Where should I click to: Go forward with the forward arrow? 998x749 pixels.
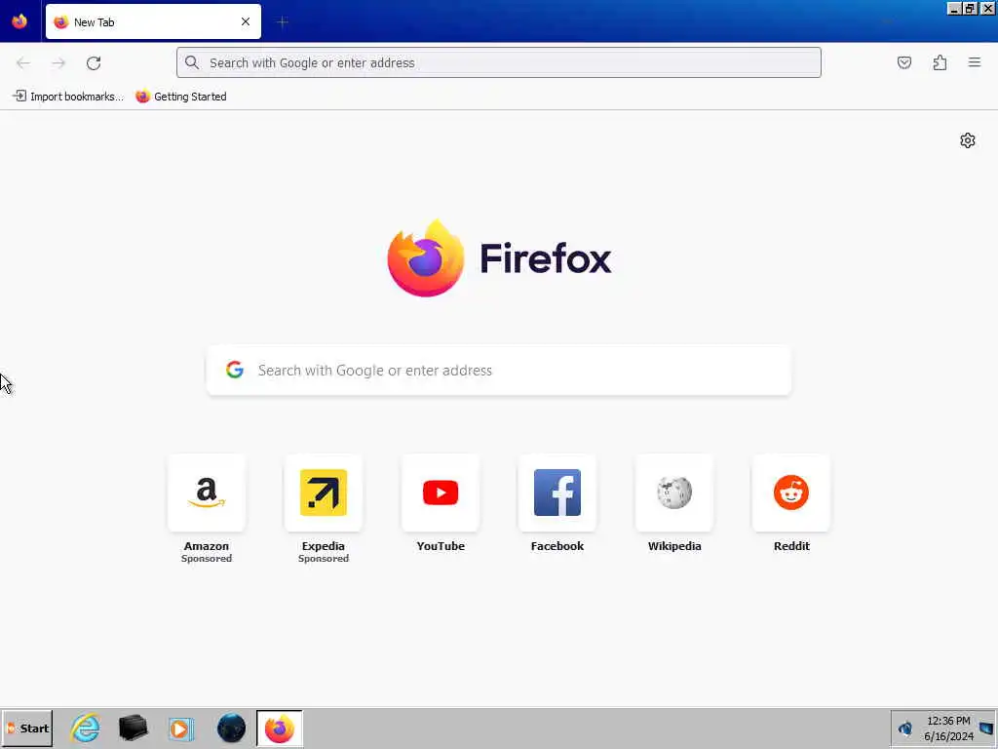(58, 62)
